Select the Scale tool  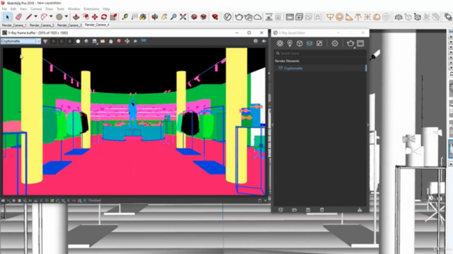113,17
